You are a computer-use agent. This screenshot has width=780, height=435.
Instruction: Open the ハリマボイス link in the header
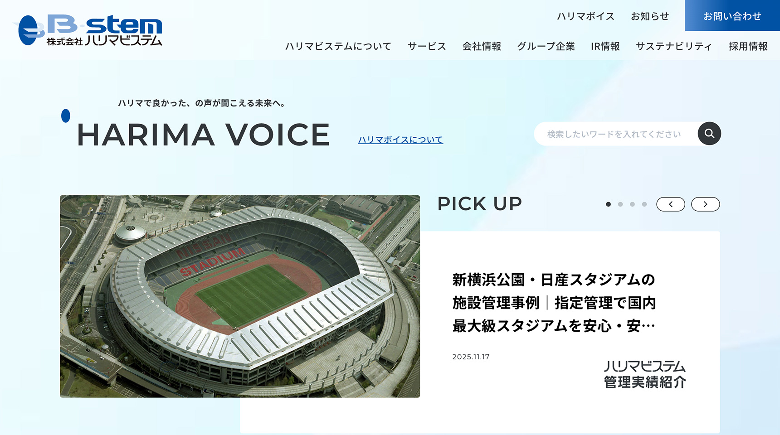click(585, 16)
